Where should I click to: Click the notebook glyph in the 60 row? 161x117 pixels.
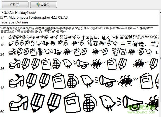pyautogui.click(x=72, y=103)
